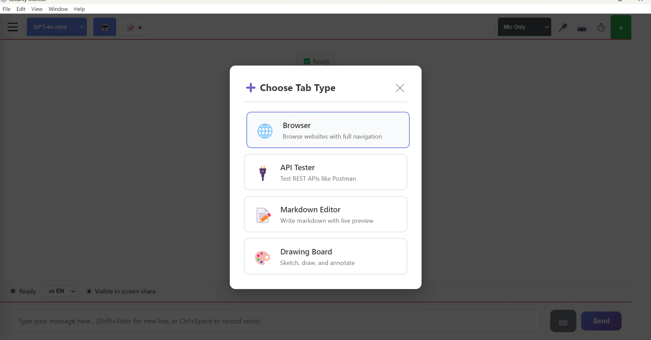651x340 pixels.
Task: Open the View menu
Action: 37,9
